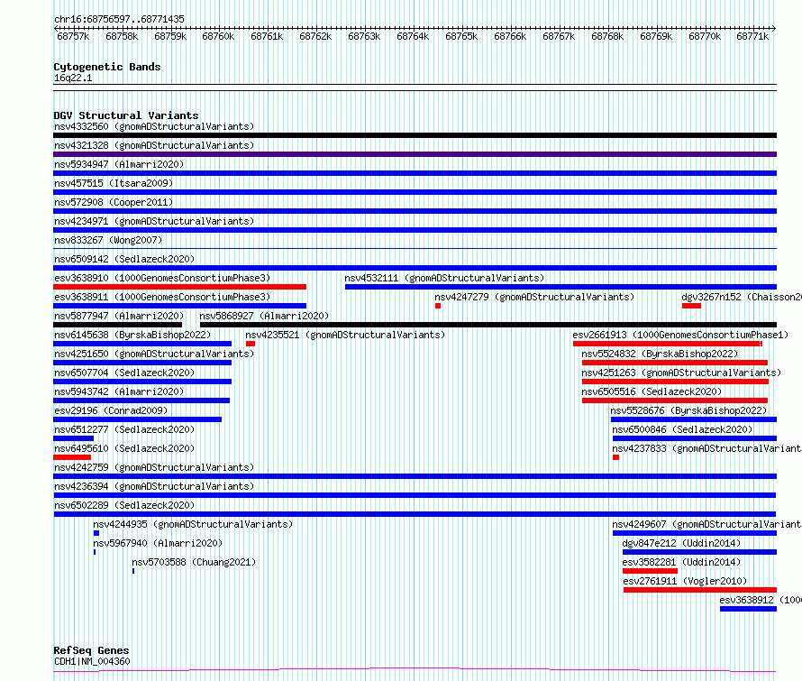Click nsv6495610 (Sedlazeck2020) label
Screen dimensions: 802x681
(x=124, y=448)
